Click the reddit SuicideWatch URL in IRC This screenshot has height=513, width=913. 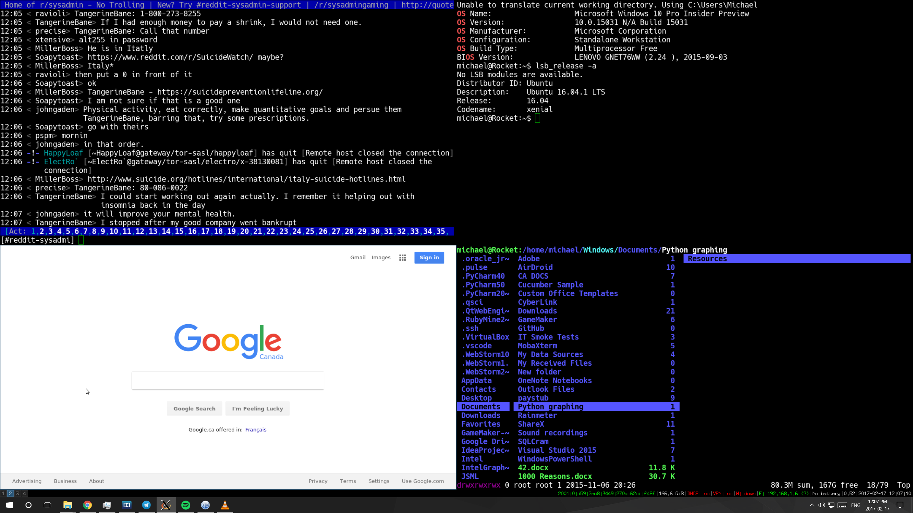click(170, 57)
